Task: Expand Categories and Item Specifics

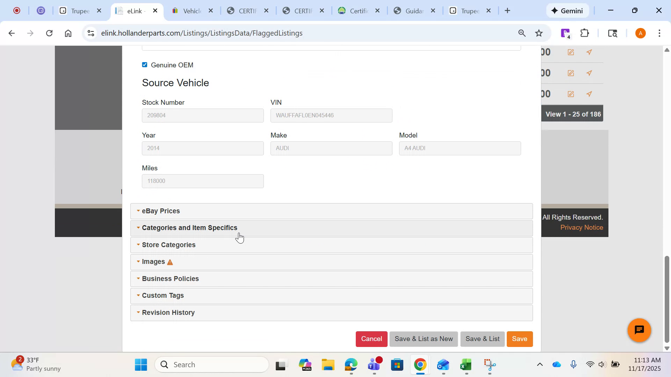Action: (x=190, y=228)
